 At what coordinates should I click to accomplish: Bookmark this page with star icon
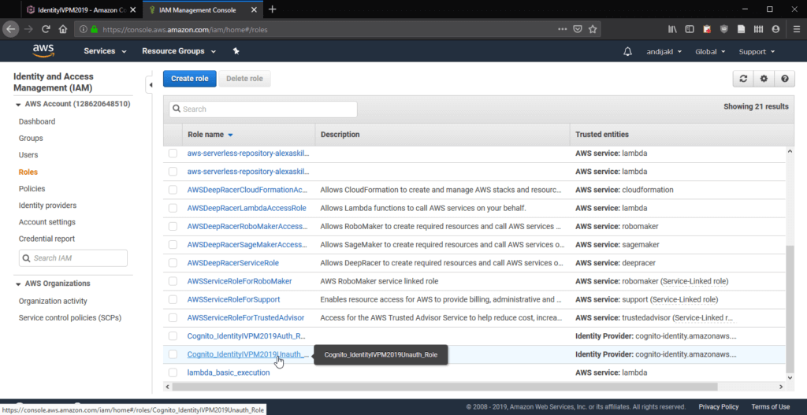[593, 29]
